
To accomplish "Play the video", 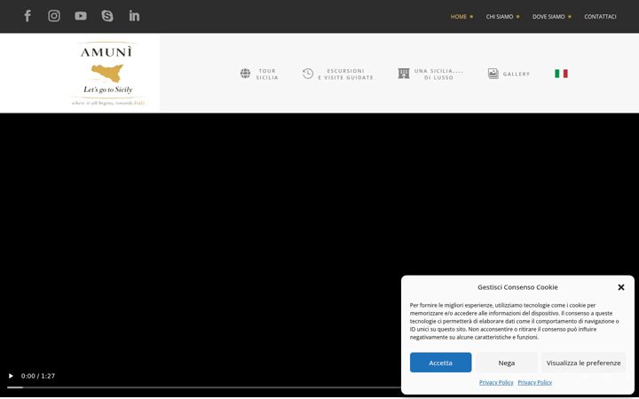I will click(11, 376).
